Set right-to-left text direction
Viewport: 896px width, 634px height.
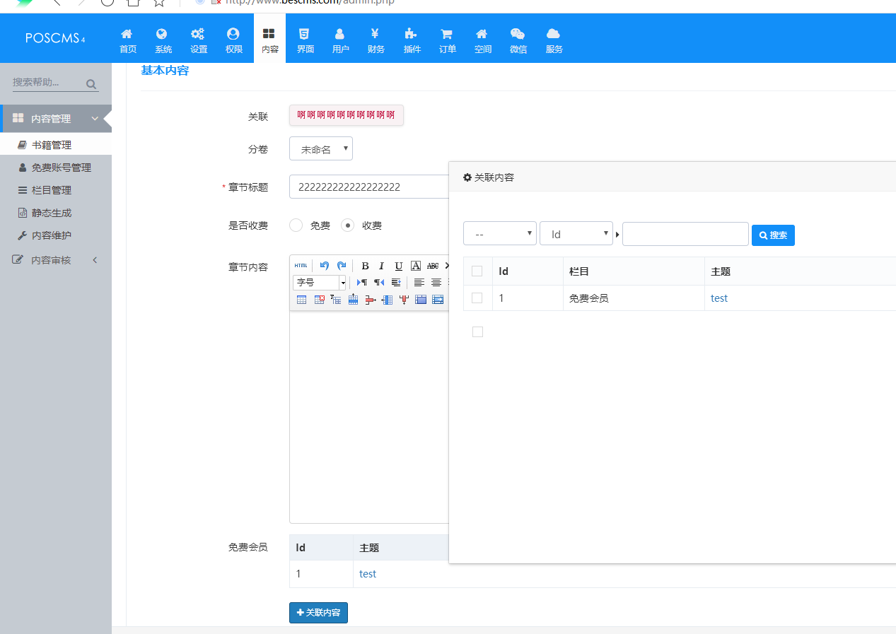[x=379, y=283]
